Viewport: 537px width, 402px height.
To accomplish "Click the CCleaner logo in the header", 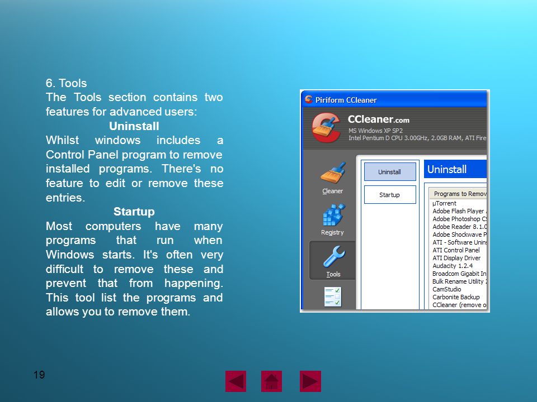I will tap(326, 127).
